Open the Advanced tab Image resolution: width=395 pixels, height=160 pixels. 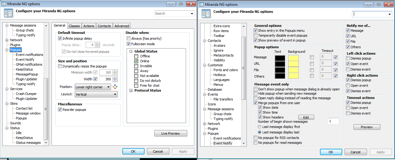click(122, 26)
